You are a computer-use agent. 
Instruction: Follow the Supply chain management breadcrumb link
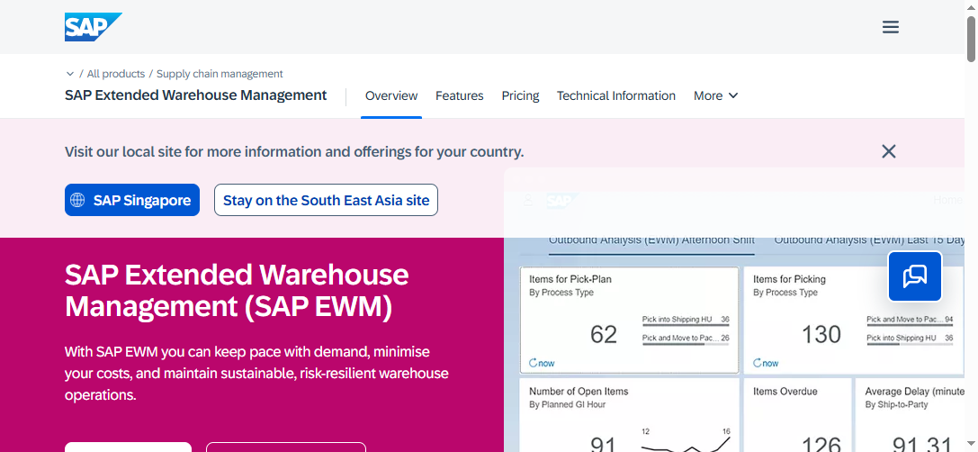pyautogui.click(x=220, y=74)
